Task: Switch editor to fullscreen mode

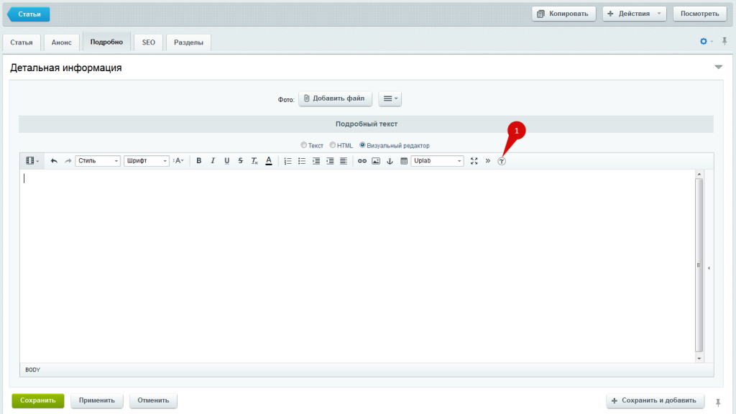Action: (474, 161)
